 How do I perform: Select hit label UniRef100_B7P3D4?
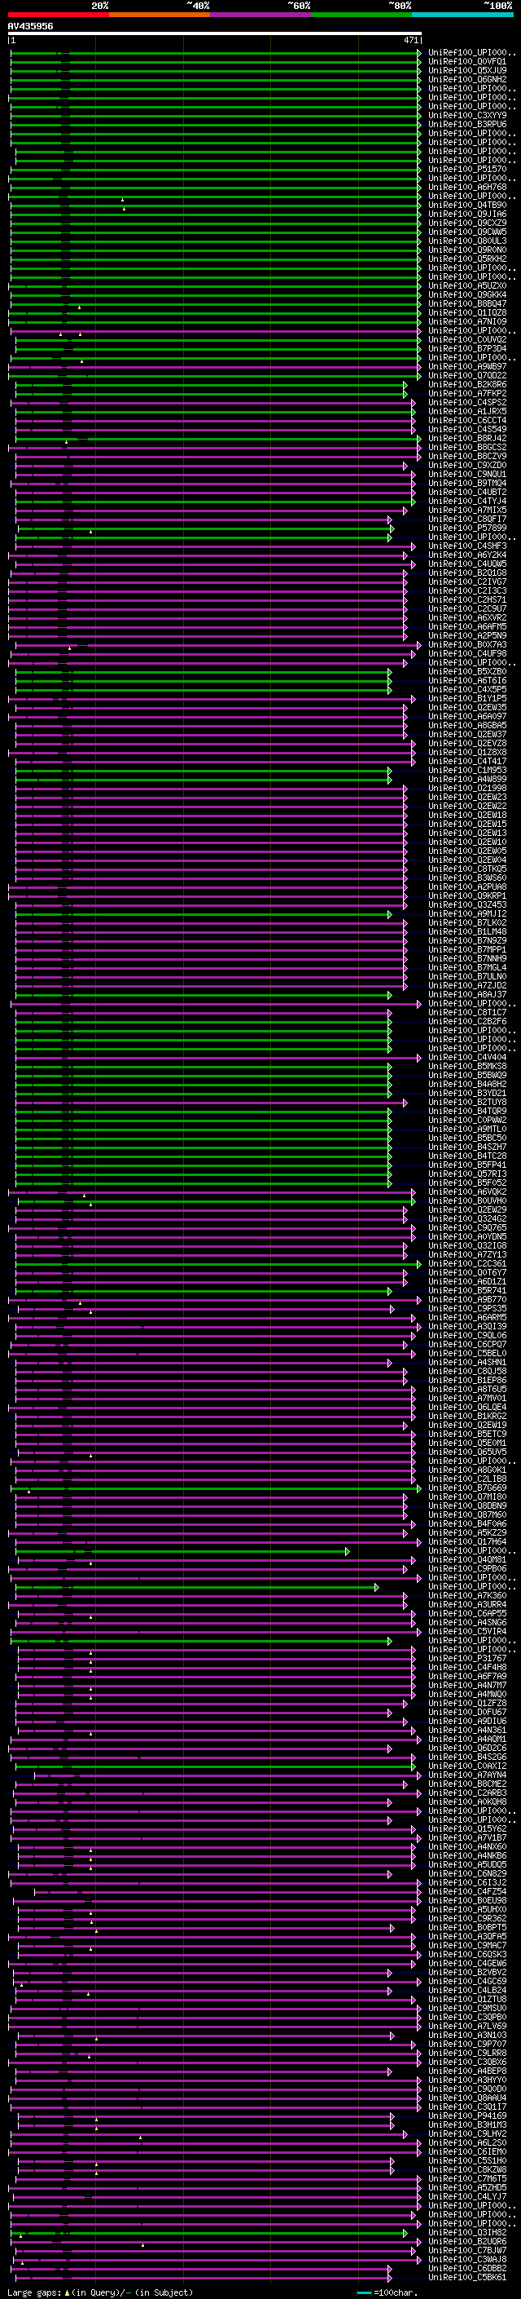467,348
